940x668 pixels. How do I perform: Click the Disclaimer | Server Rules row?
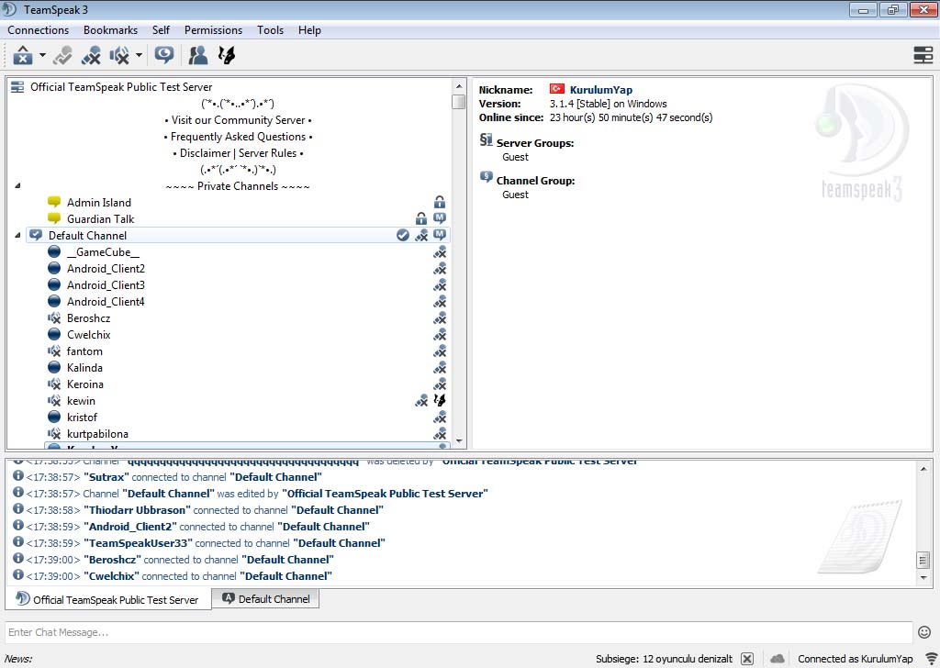click(x=238, y=153)
